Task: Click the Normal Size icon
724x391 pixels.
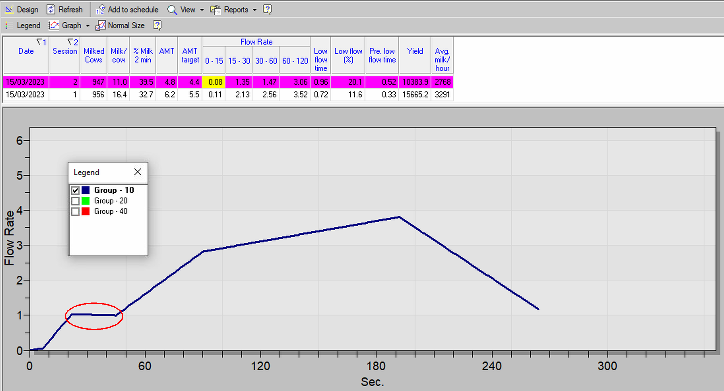Action: [101, 26]
